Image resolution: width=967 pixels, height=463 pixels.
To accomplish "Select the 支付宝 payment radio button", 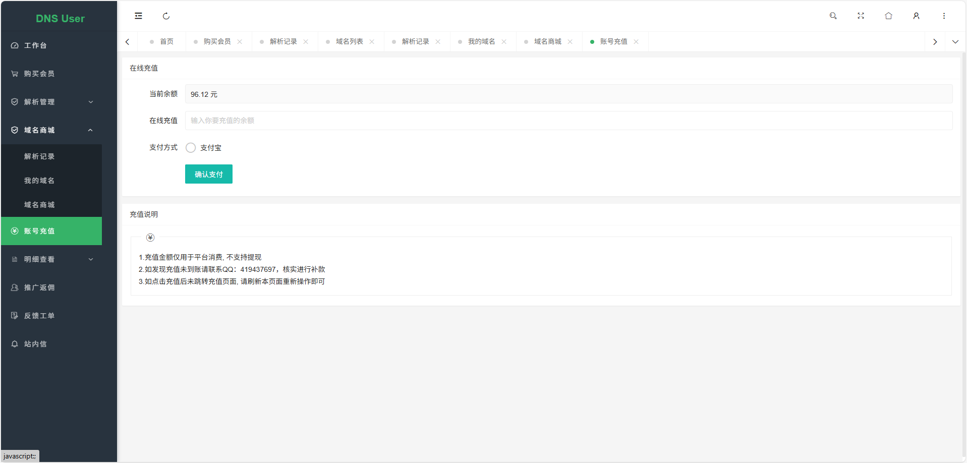I will tap(191, 148).
